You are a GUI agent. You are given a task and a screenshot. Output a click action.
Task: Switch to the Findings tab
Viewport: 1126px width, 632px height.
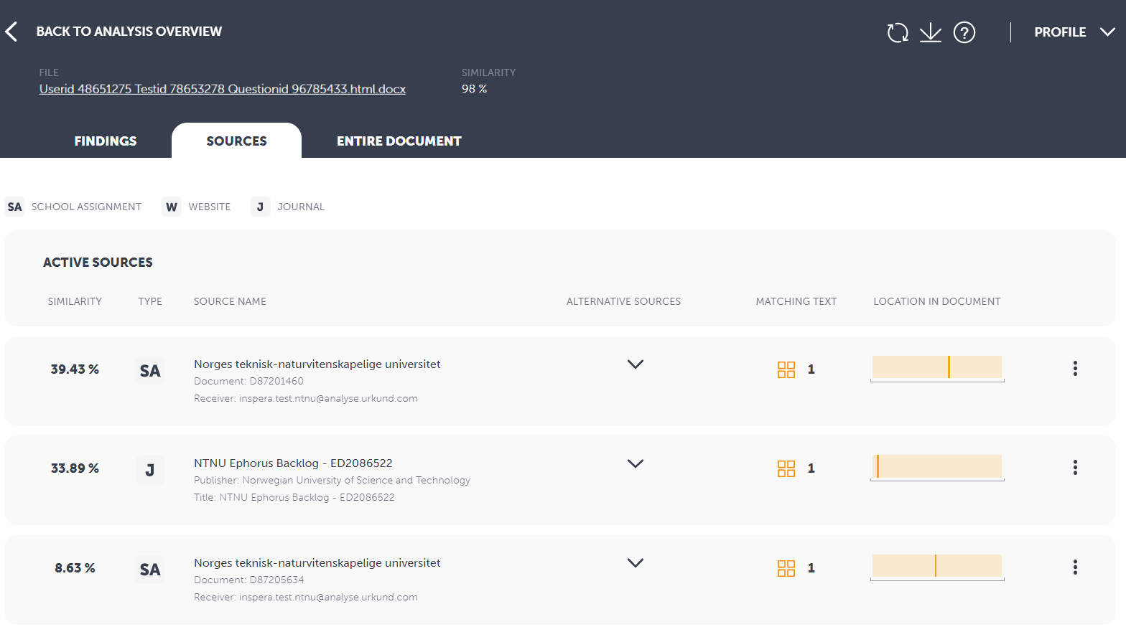pyautogui.click(x=106, y=141)
